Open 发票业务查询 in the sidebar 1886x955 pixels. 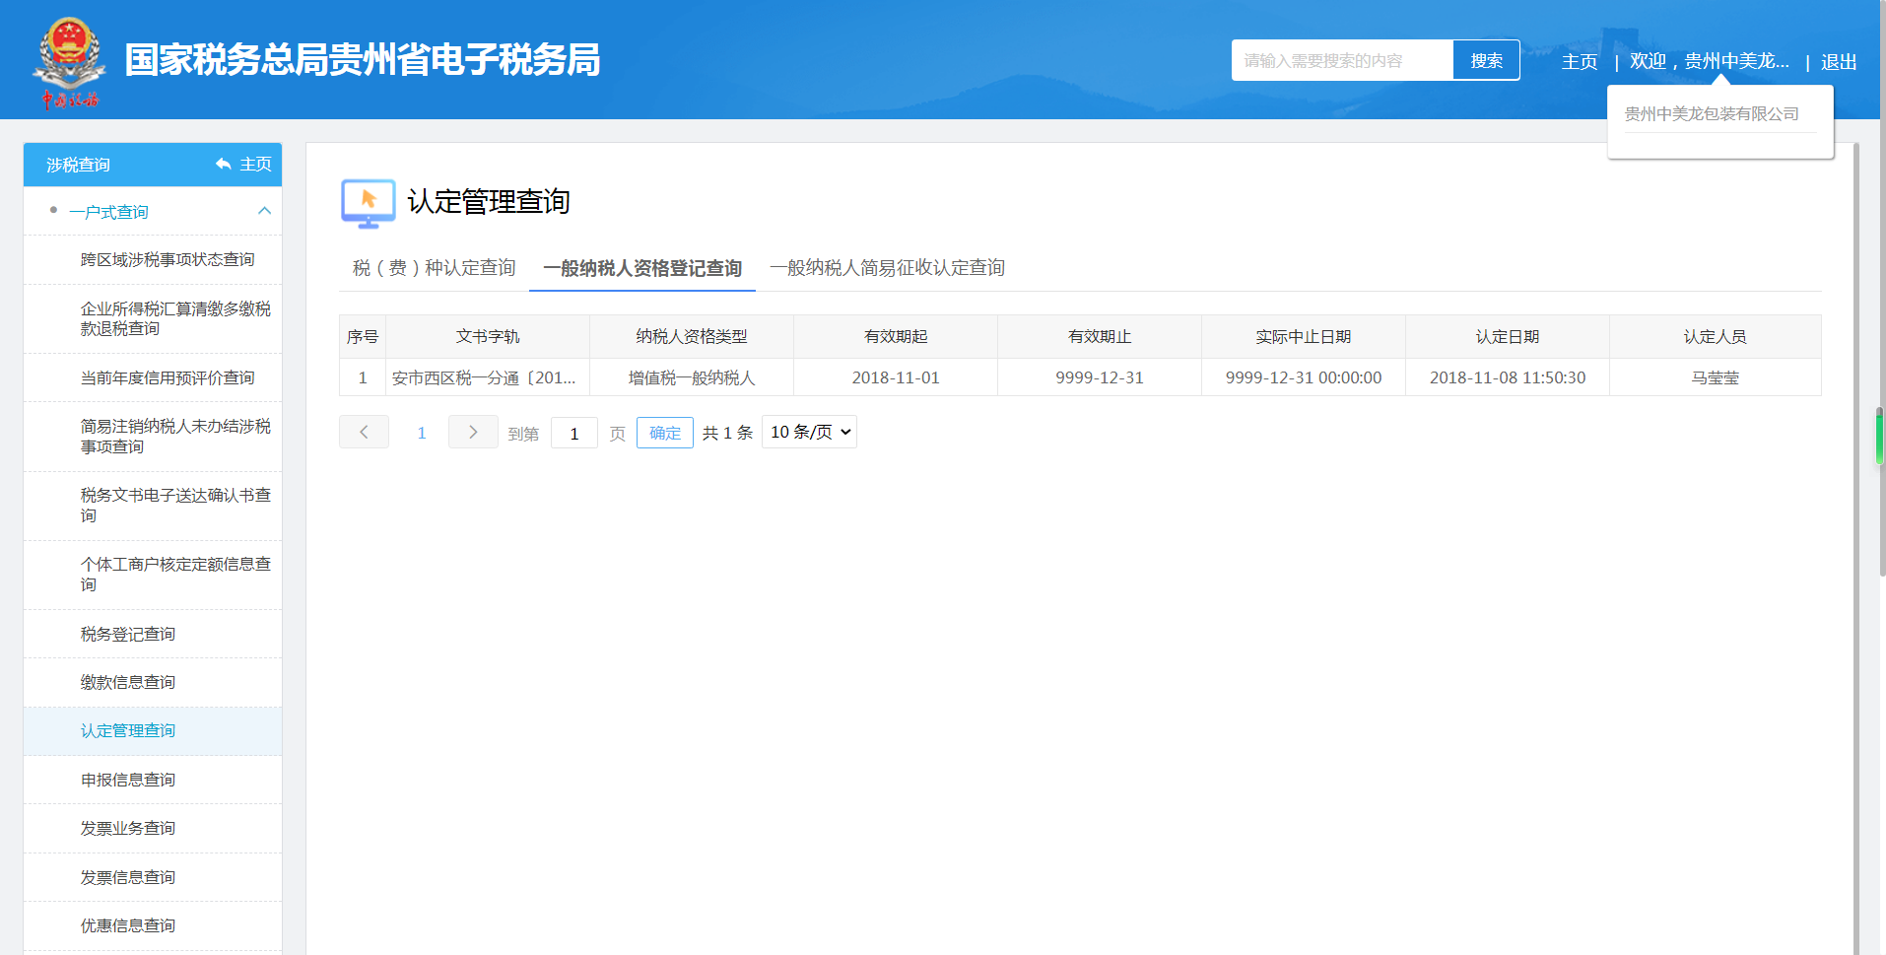tap(128, 828)
